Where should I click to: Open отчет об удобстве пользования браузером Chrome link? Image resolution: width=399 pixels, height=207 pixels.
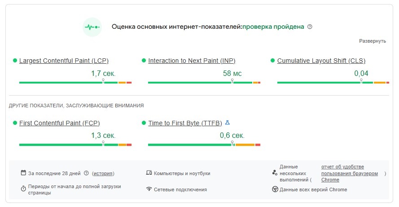coord(349,173)
